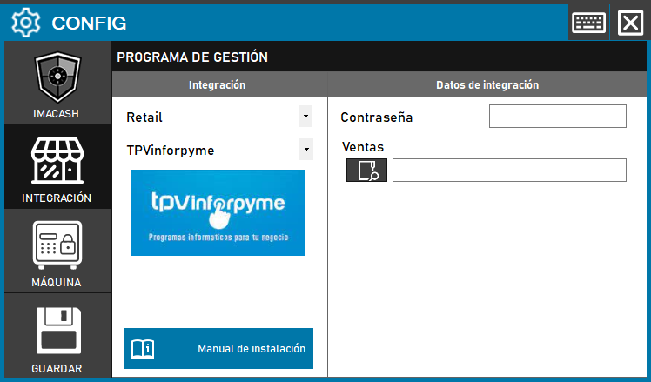Viewport: 651px width, 382px height.
Task: Close the CONFIG window
Action: 629,22
